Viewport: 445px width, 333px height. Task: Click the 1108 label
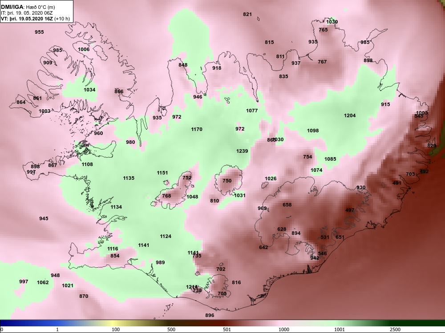tap(87, 164)
